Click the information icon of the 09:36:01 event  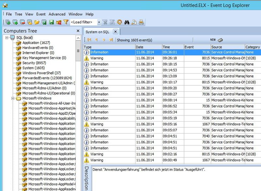86,52
